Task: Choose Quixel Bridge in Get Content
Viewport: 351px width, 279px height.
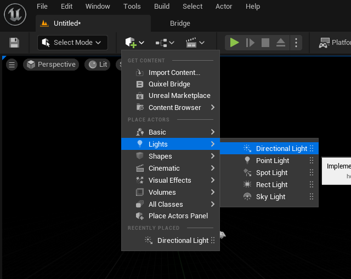Action: (x=169, y=84)
